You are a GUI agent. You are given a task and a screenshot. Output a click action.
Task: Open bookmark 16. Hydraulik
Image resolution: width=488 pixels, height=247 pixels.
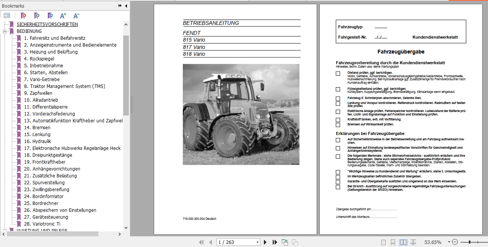[37, 141]
